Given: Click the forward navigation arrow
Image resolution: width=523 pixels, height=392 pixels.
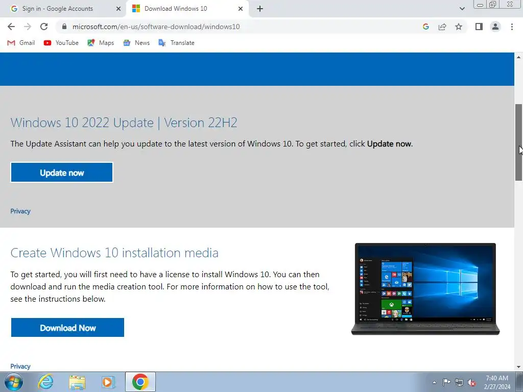Looking at the screenshot, I should click(x=28, y=27).
